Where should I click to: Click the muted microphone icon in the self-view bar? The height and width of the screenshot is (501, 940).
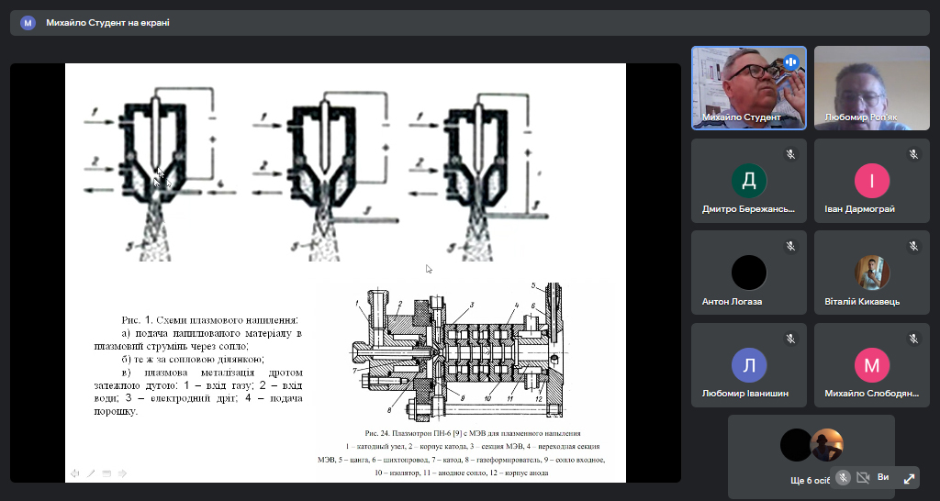[842, 478]
